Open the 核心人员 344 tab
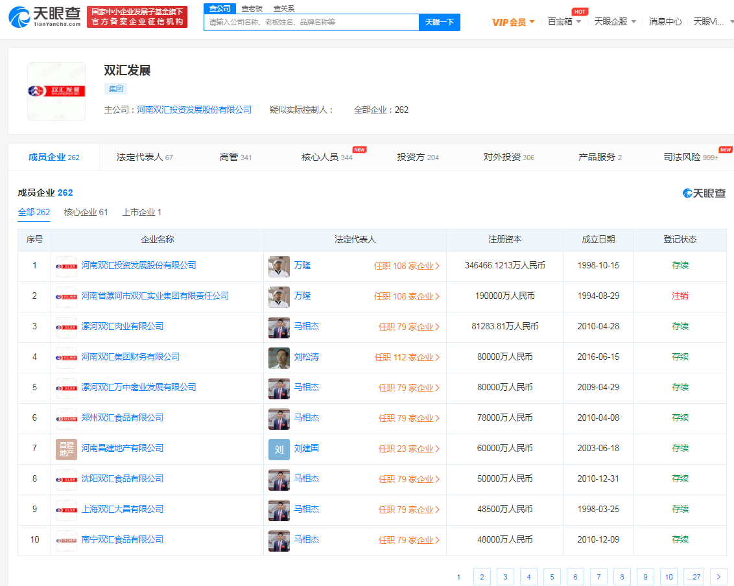The image size is (734, 586). point(327,158)
